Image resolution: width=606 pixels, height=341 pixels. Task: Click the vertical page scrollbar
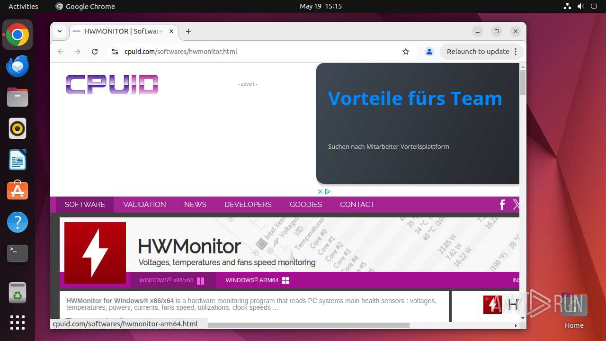coord(523,83)
